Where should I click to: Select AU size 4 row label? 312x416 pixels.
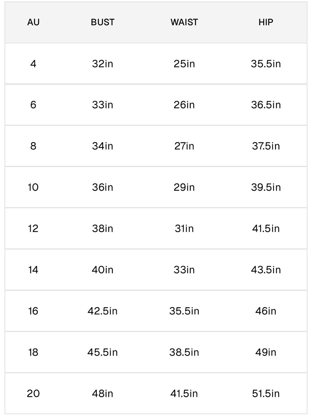coord(33,64)
